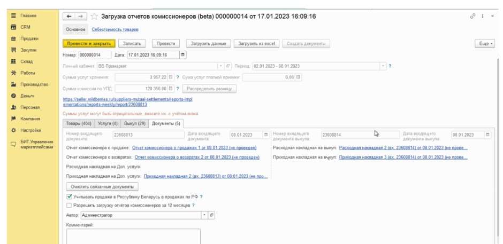The width and height of the screenshot is (503, 244).
Task: Click the Провести и закрыть button
Action: click(88, 43)
